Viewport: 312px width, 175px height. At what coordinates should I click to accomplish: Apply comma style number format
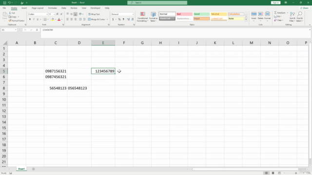(x=123, y=19)
